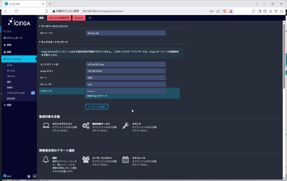Open settings gear at sidebar bottom
The height and width of the screenshot is (181, 287).
pos(29,176)
